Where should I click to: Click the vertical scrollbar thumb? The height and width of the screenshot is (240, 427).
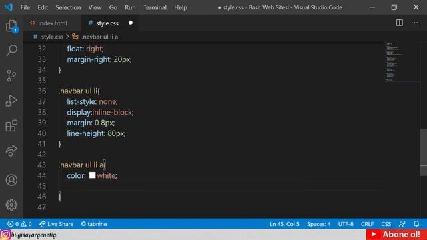tap(424, 152)
